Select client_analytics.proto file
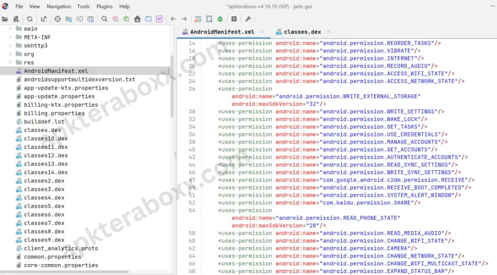 coord(61,248)
